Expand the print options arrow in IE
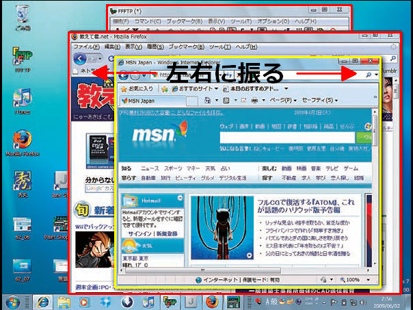 pos(264,101)
